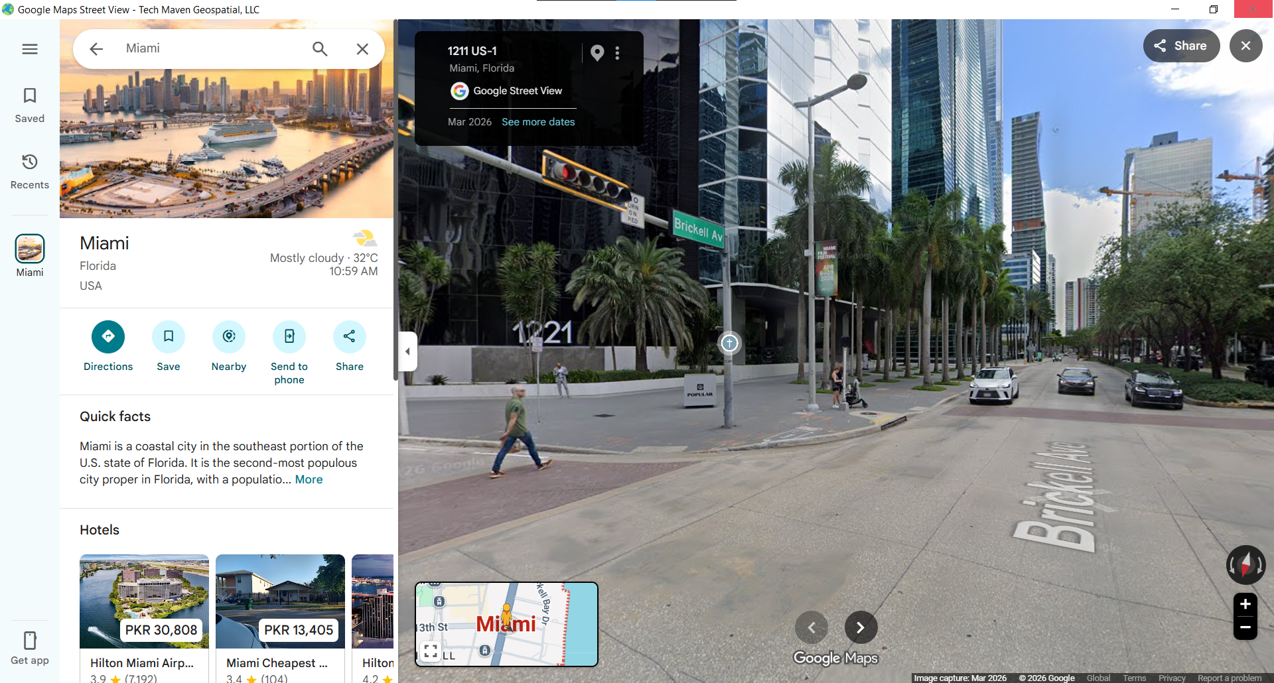Click the PKR 13,405 price tag
Screen dimensions: 1274x683
tap(299, 630)
